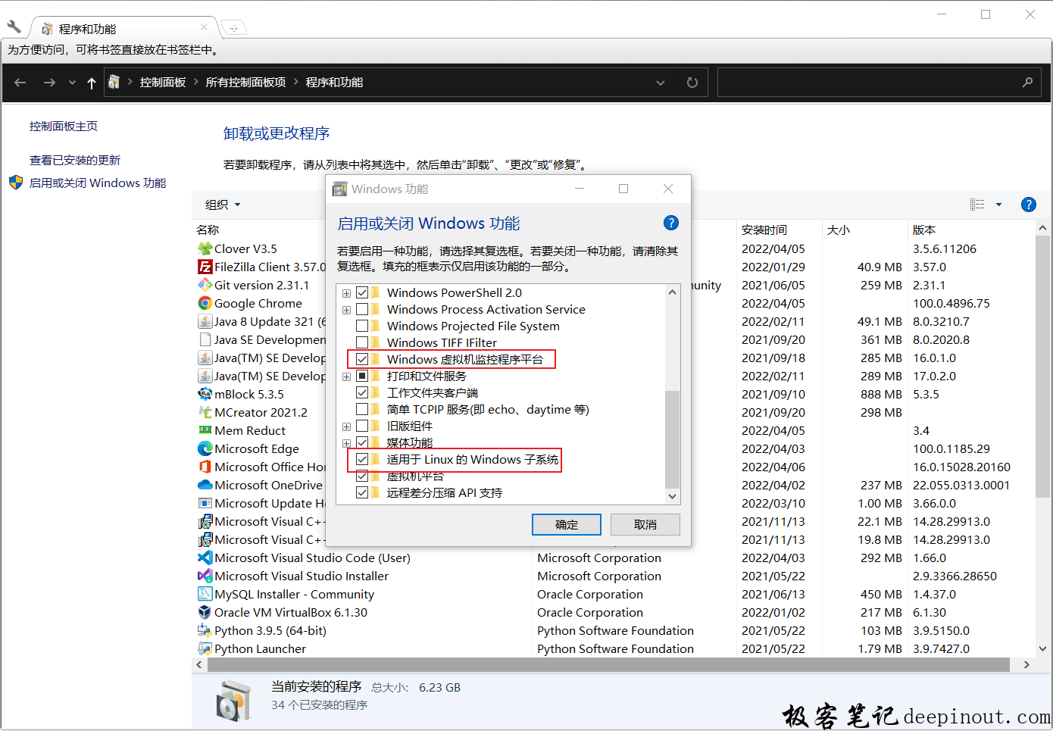Image resolution: width=1053 pixels, height=731 pixels.
Task: Click the Google Chrome icon
Action: pyautogui.click(x=205, y=303)
